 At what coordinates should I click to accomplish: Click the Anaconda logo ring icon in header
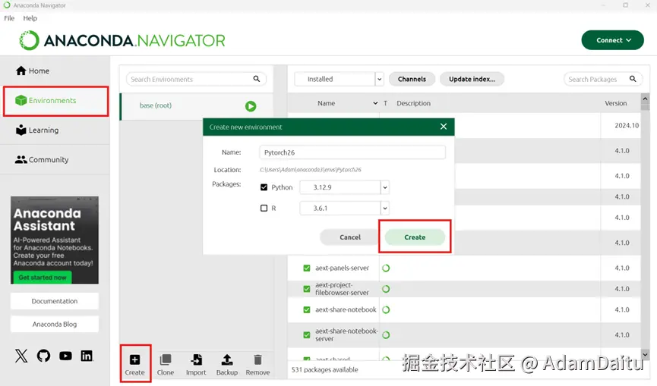point(30,40)
